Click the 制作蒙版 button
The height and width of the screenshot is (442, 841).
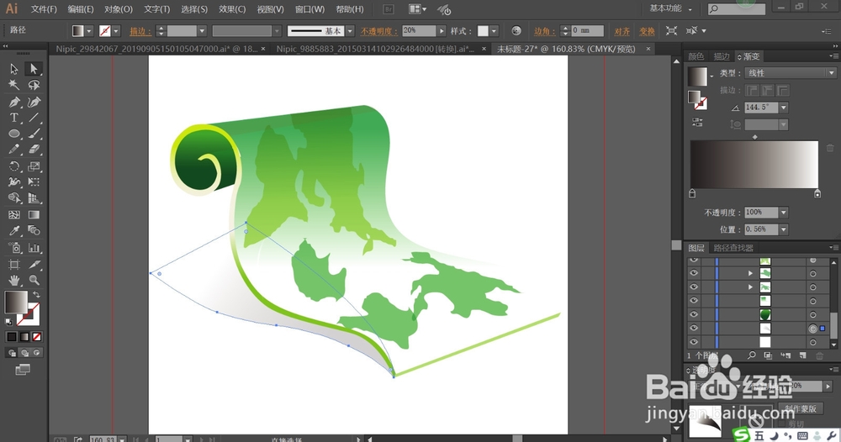click(801, 408)
